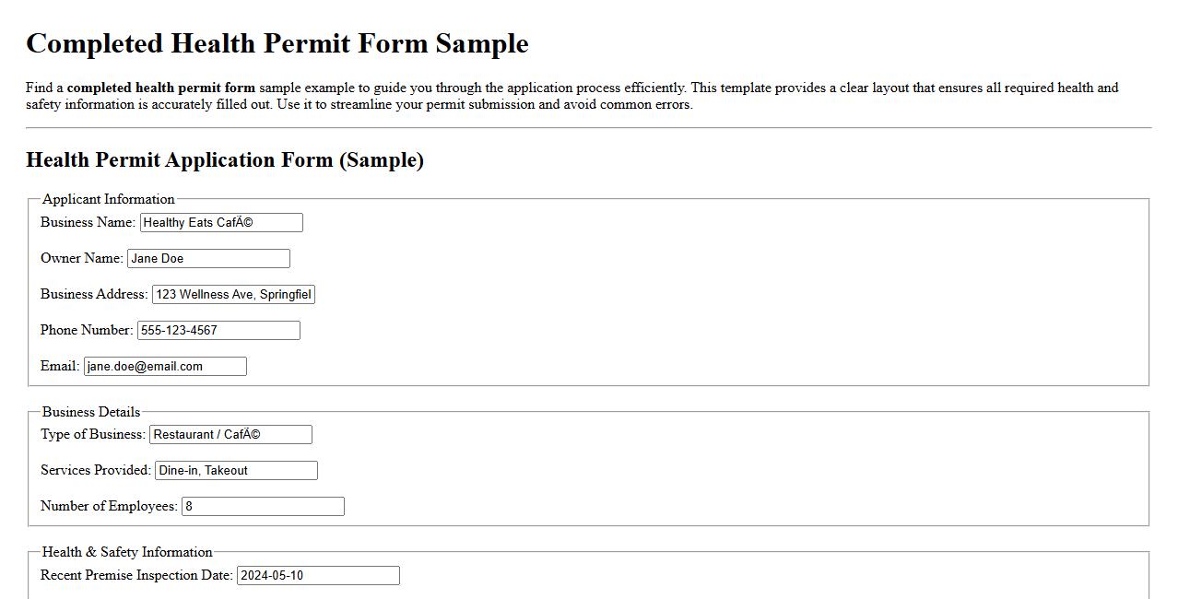Click the 'Completed Health Permit Form Sample' heading
This screenshot has height=599, width=1178.
[x=277, y=42]
